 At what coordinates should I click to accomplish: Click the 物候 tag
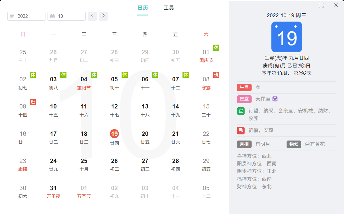(294, 144)
